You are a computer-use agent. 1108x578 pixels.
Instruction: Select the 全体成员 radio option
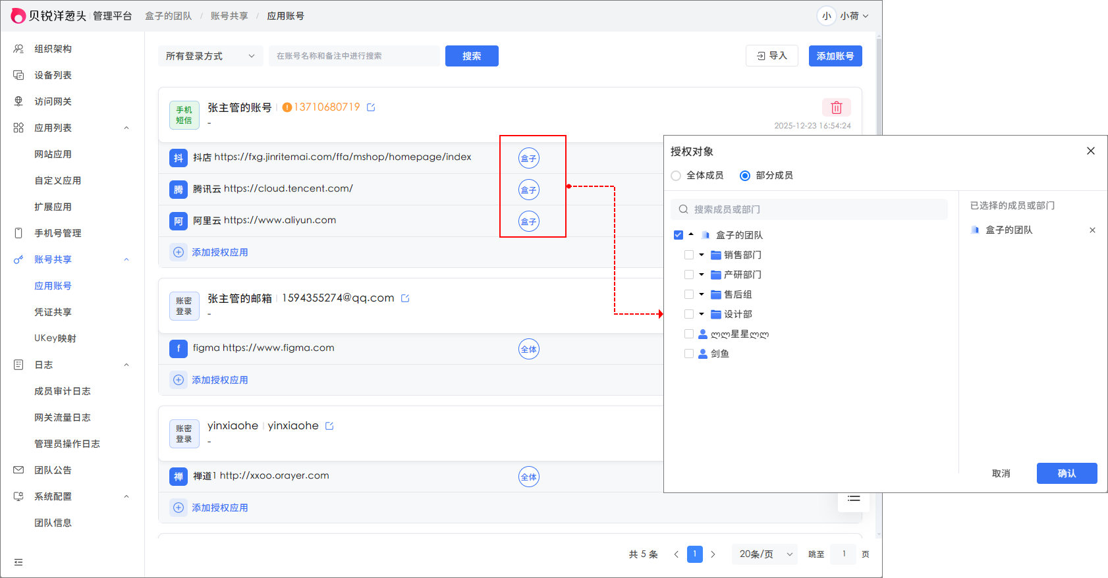click(x=676, y=176)
